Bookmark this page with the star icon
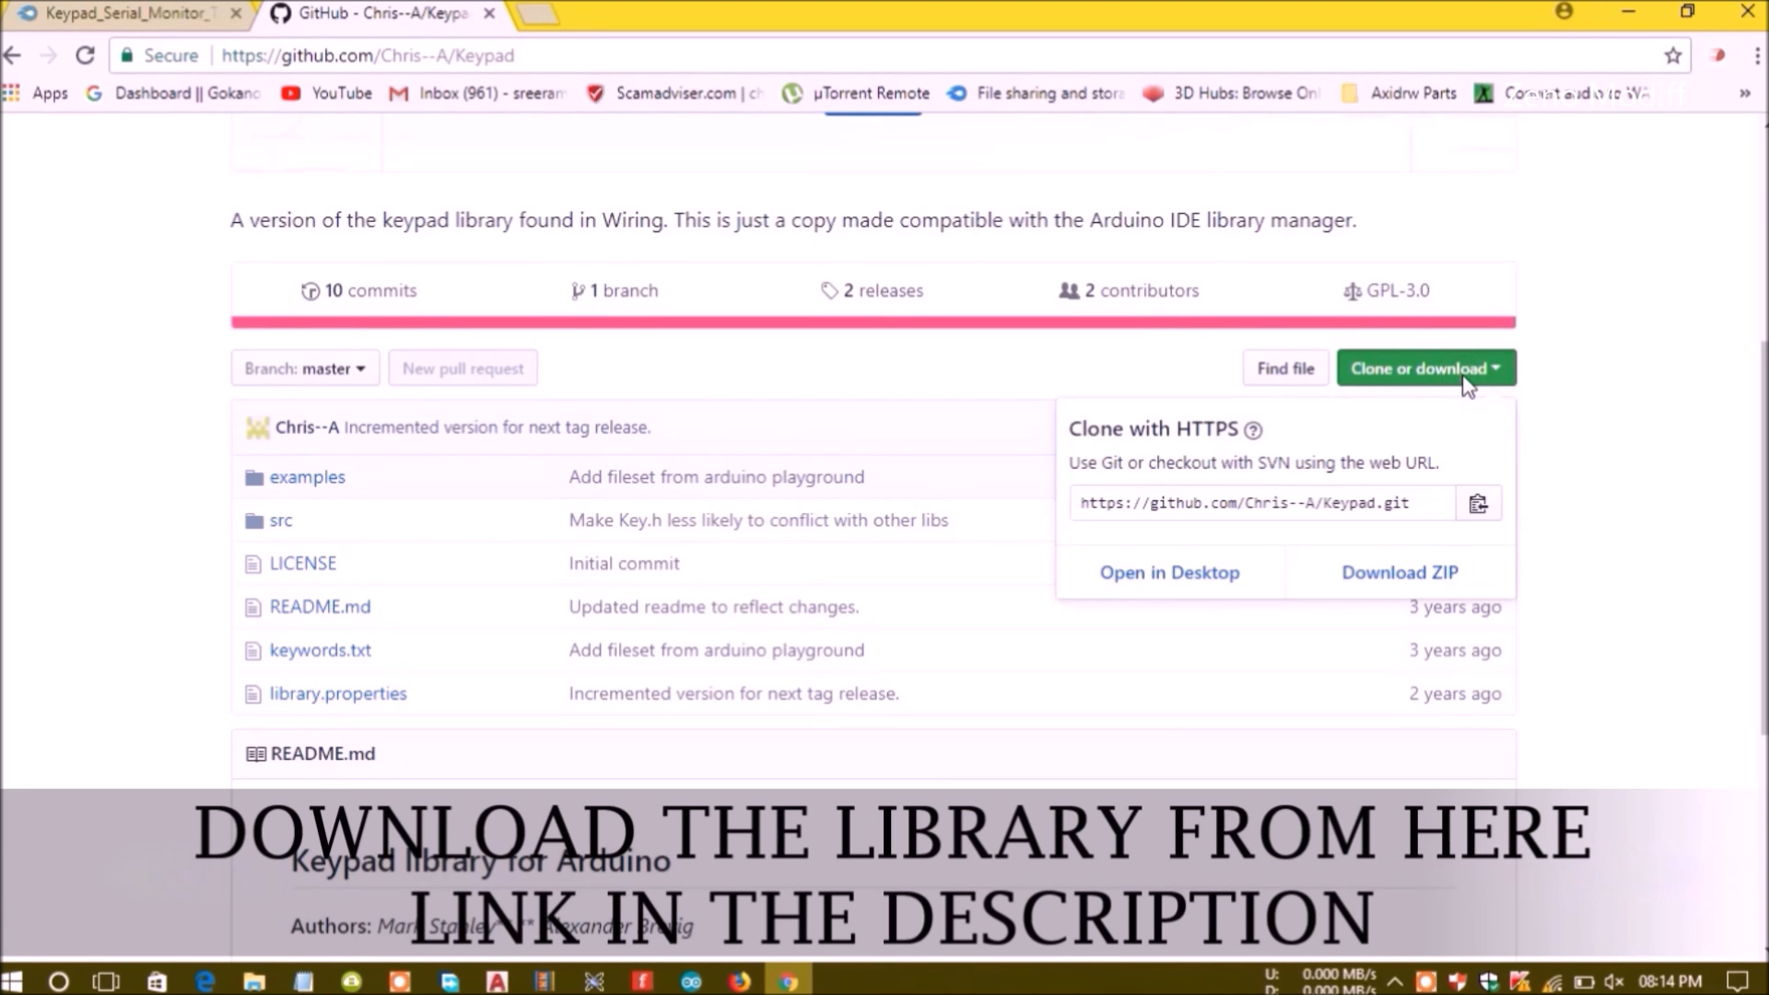1769x995 pixels. point(1672,55)
